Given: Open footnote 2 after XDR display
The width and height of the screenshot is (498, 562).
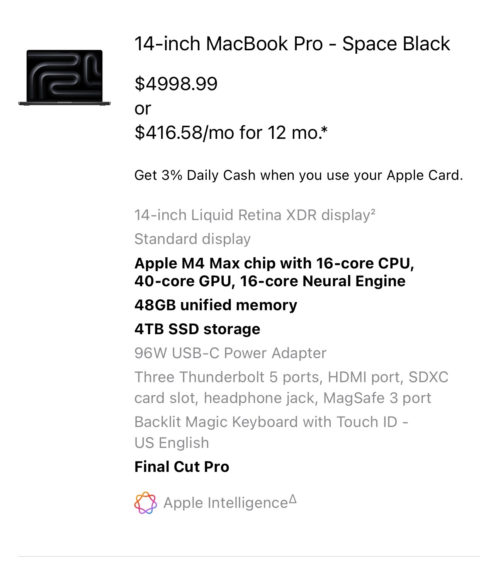Looking at the screenshot, I should 373,212.
